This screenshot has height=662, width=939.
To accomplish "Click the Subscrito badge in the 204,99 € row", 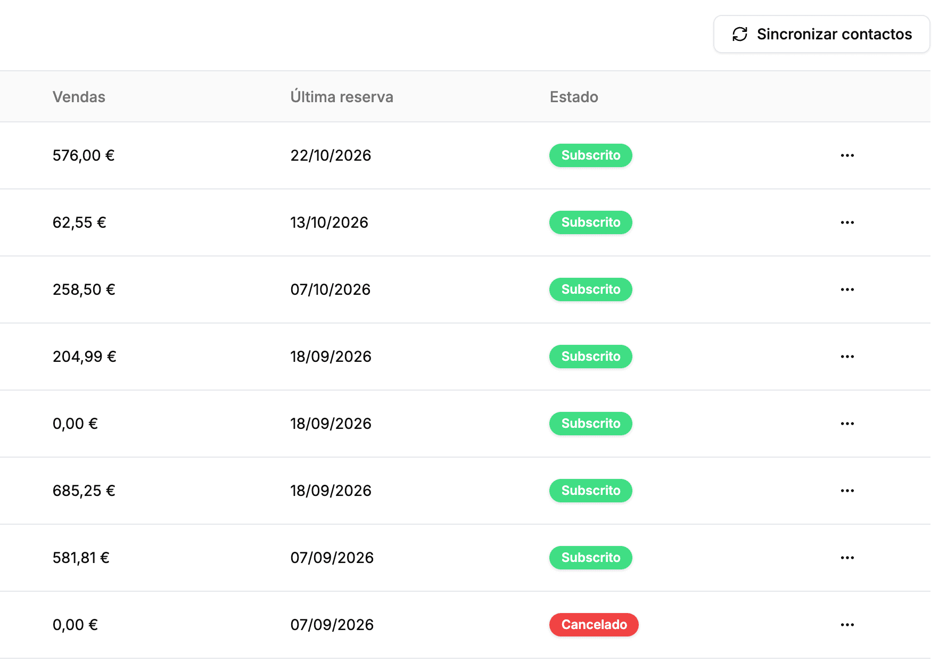I will pos(591,357).
